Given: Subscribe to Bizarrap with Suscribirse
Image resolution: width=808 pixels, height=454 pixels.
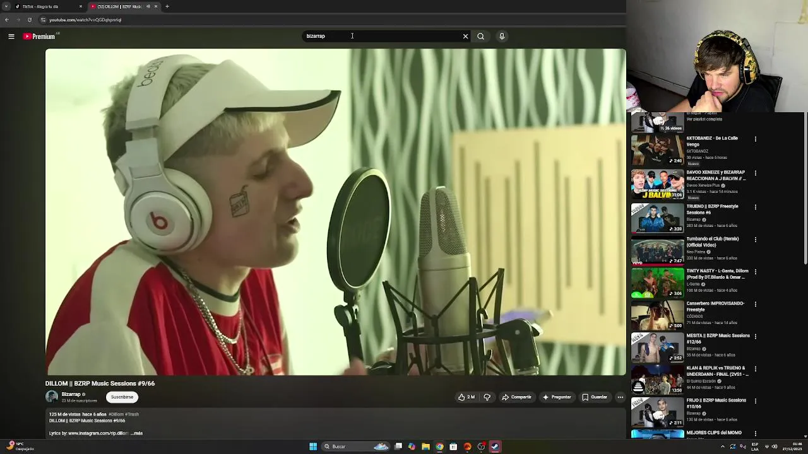Looking at the screenshot, I should click(122, 397).
